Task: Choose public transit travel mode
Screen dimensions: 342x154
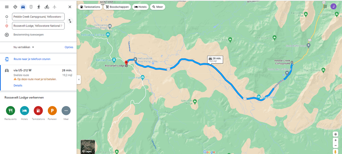Action: (31, 7)
